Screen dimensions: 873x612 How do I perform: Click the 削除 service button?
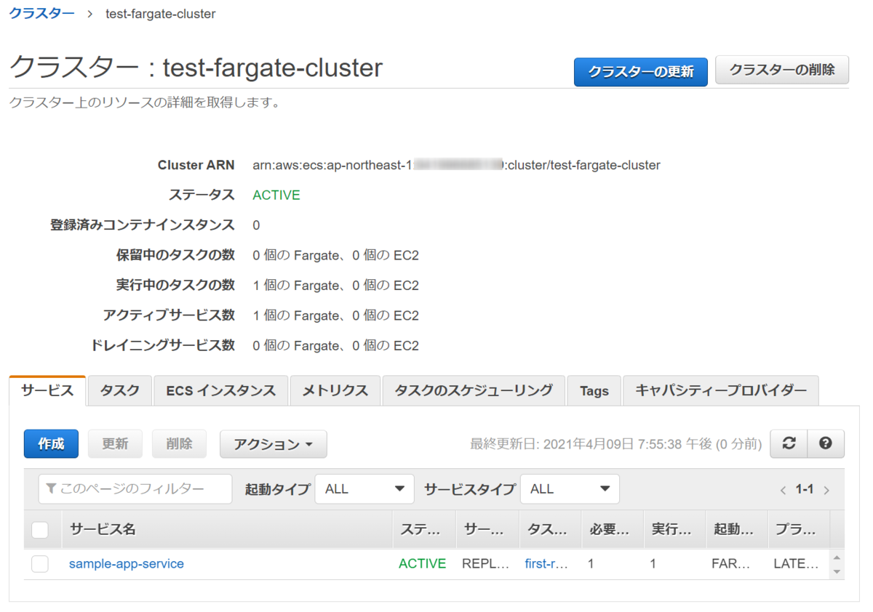tap(179, 444)
